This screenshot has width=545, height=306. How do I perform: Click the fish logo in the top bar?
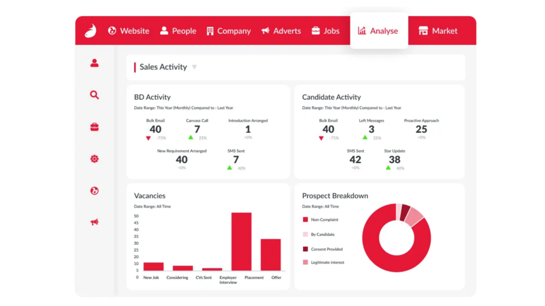pos(90,31)
